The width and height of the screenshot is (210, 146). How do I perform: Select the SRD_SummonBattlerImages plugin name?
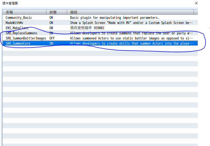tap(26, 38)
